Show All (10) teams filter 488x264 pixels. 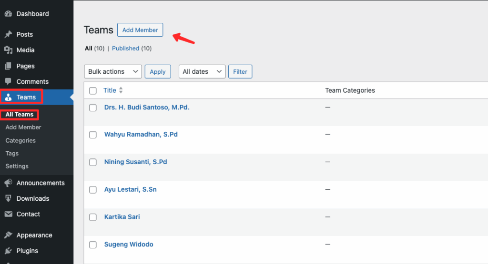tap(95, 49)
